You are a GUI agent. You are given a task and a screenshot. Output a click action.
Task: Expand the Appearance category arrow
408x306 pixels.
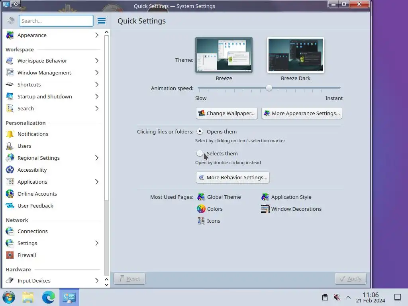[97, 35]
